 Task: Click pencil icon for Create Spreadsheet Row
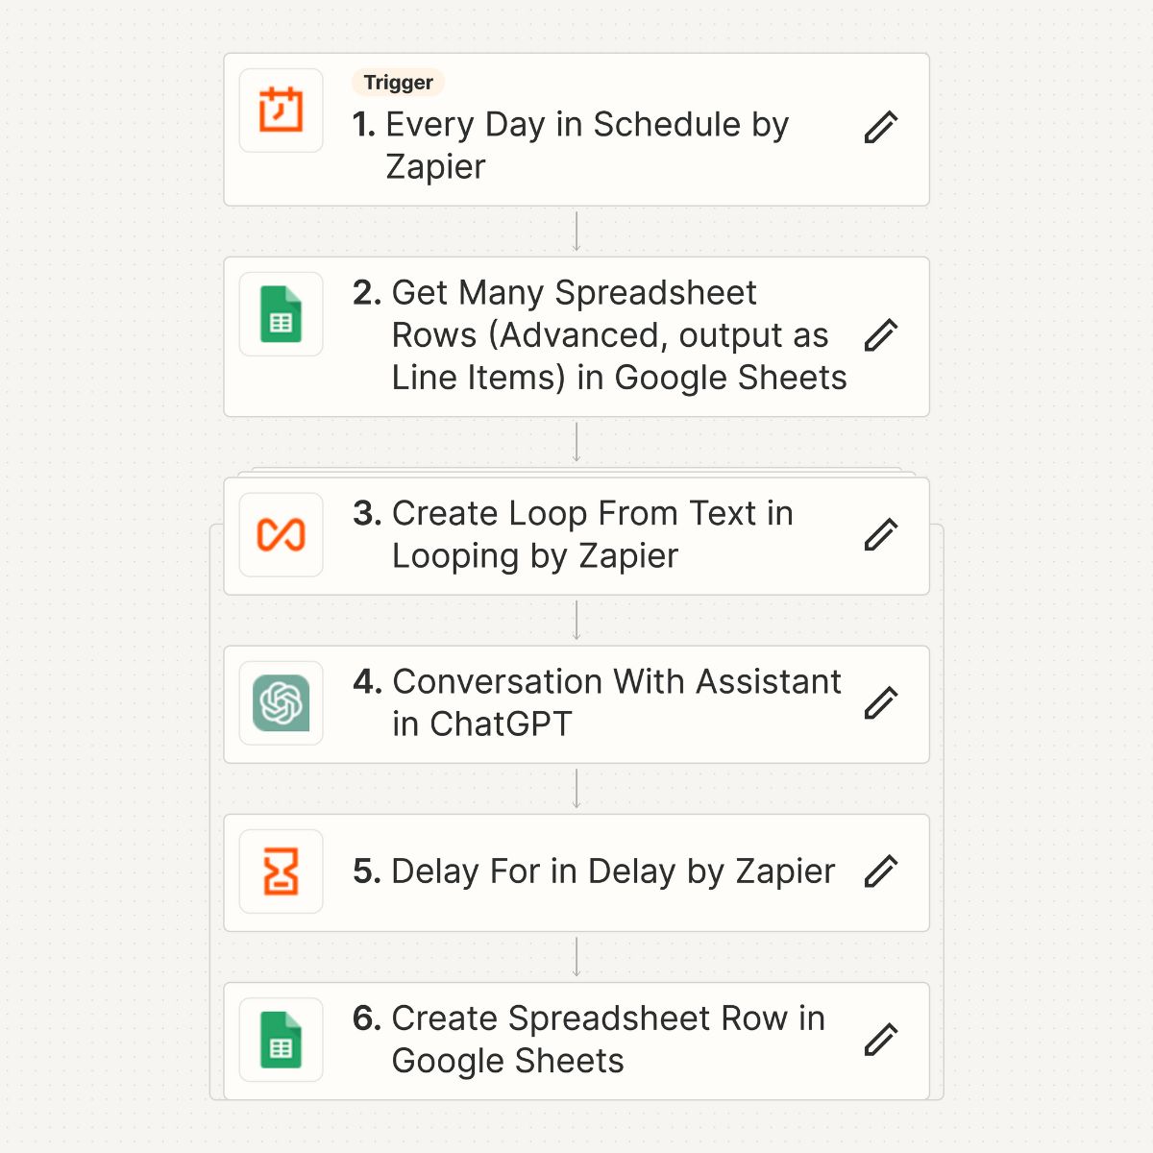pos(880,1040)
